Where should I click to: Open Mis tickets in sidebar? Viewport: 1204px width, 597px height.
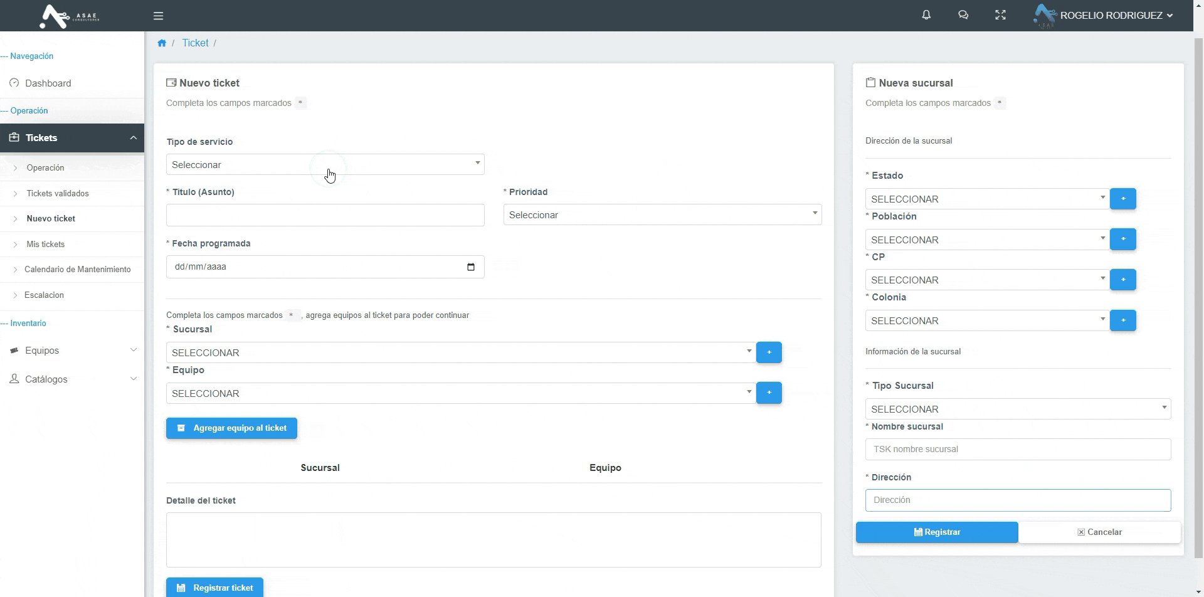46,245
